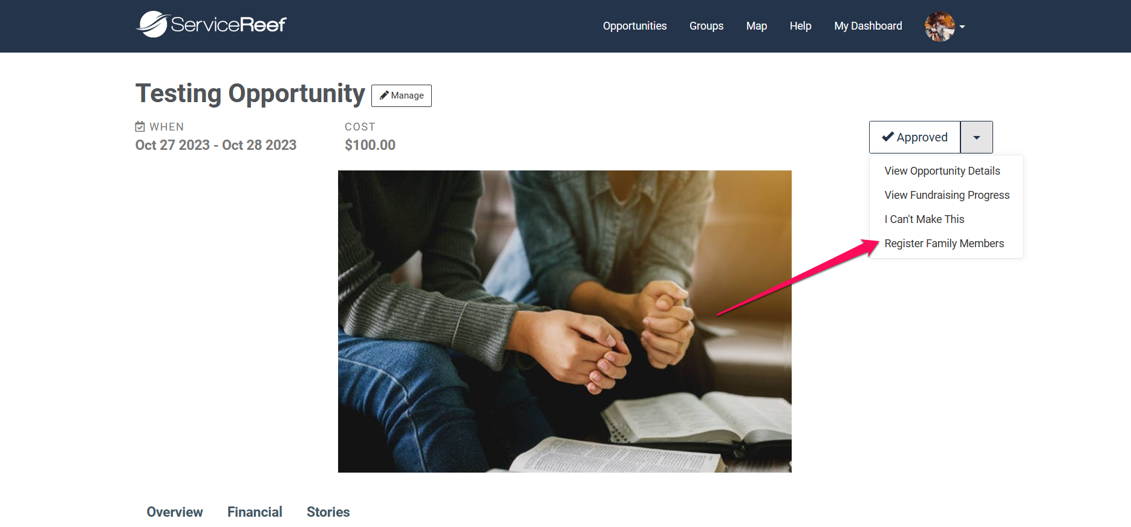Go to Groups in navigation

tap(706, 26)
